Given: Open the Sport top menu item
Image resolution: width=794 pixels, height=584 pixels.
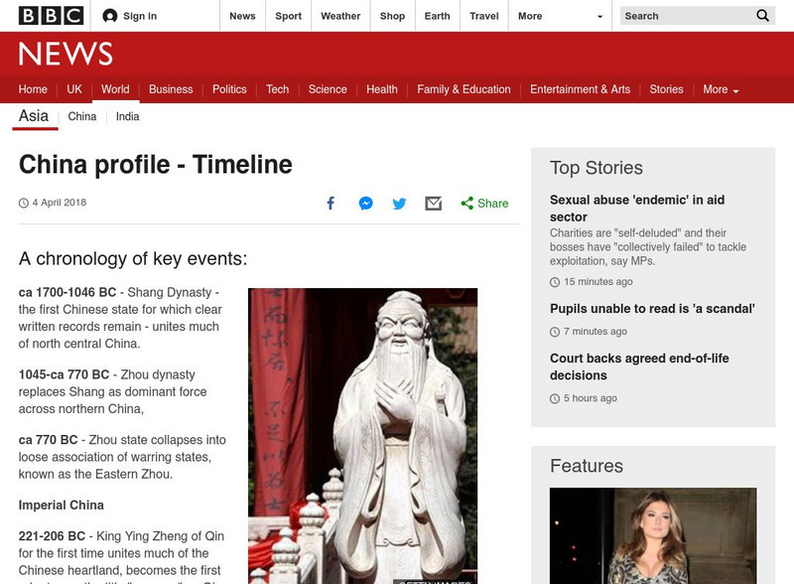Looking at the screenshot, I should pyautogui.click(x=288, y=16).
